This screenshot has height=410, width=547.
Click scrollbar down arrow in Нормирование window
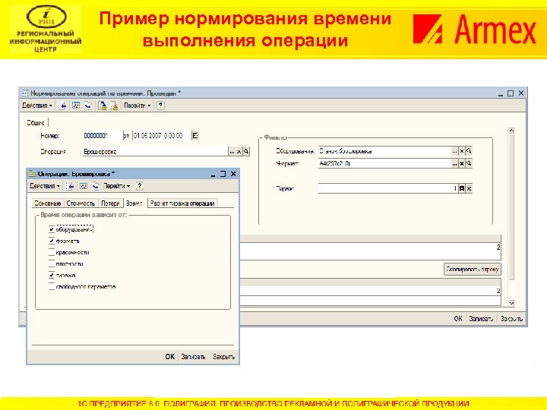[511, 303]
